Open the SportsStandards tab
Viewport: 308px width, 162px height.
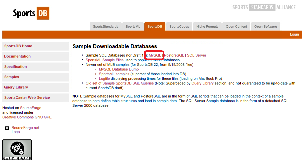pos(105,27)
